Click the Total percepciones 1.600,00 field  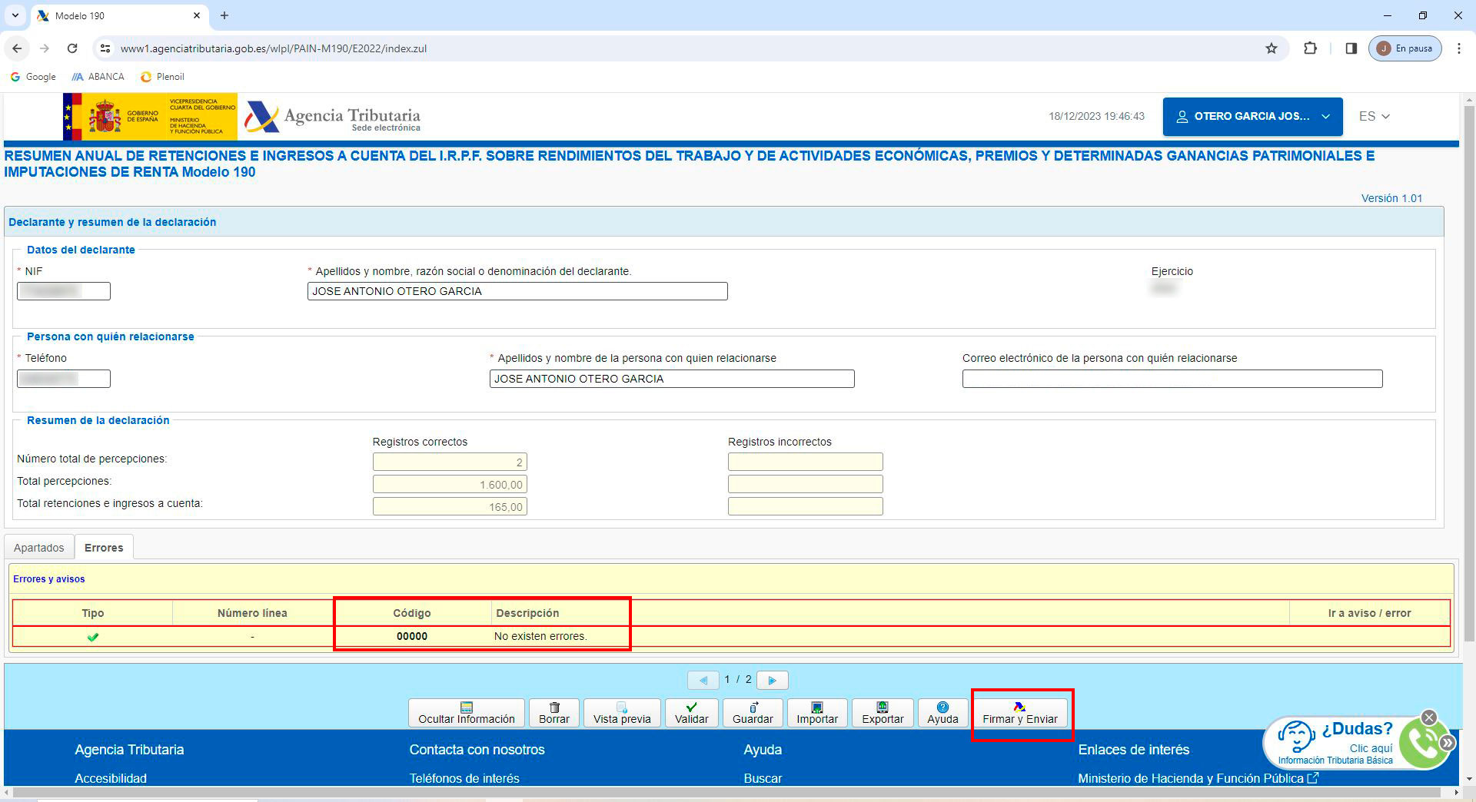[450, 485]
